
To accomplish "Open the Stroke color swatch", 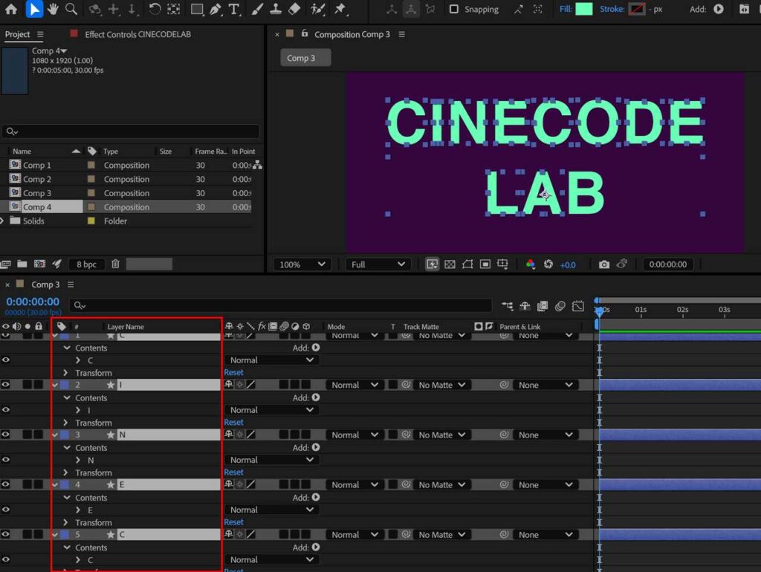I will pyautogui.click(x=636, y=9).
